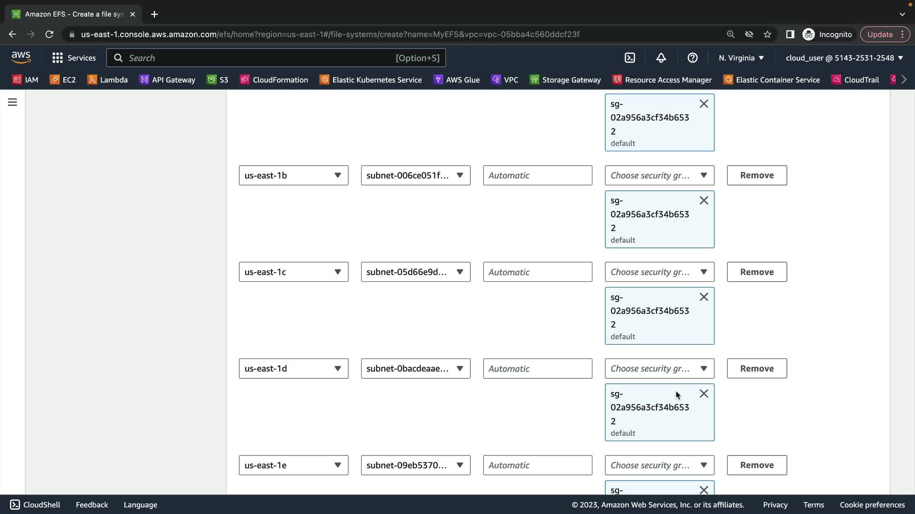Click Remove button for us-east-1c target
This screenshot has width=915, height=514.
click(x=756, y=272)
